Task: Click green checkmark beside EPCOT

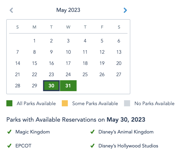Action: coord(9,146)
